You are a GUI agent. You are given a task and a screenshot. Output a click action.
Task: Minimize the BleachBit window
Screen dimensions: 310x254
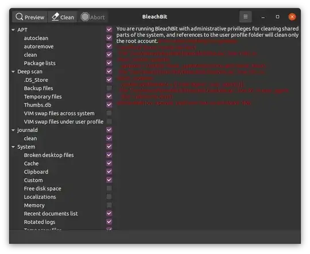(x=263, y=17)
